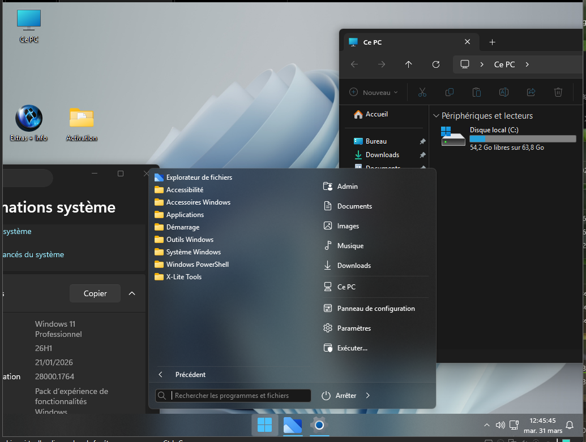Go back with the Précédent arrow
586x442 pixels.
(x=160, y=375)
